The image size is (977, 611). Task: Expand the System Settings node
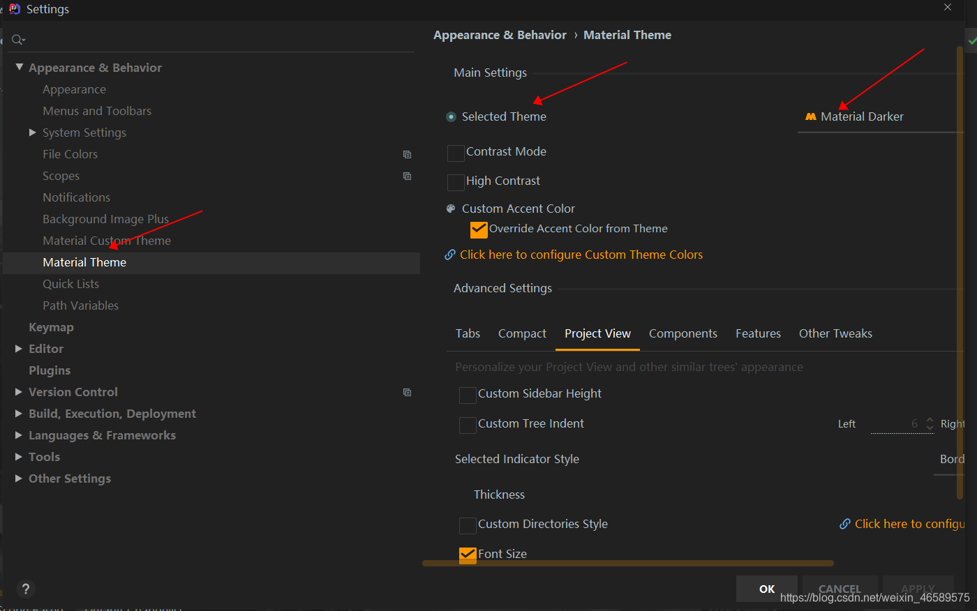32,133
